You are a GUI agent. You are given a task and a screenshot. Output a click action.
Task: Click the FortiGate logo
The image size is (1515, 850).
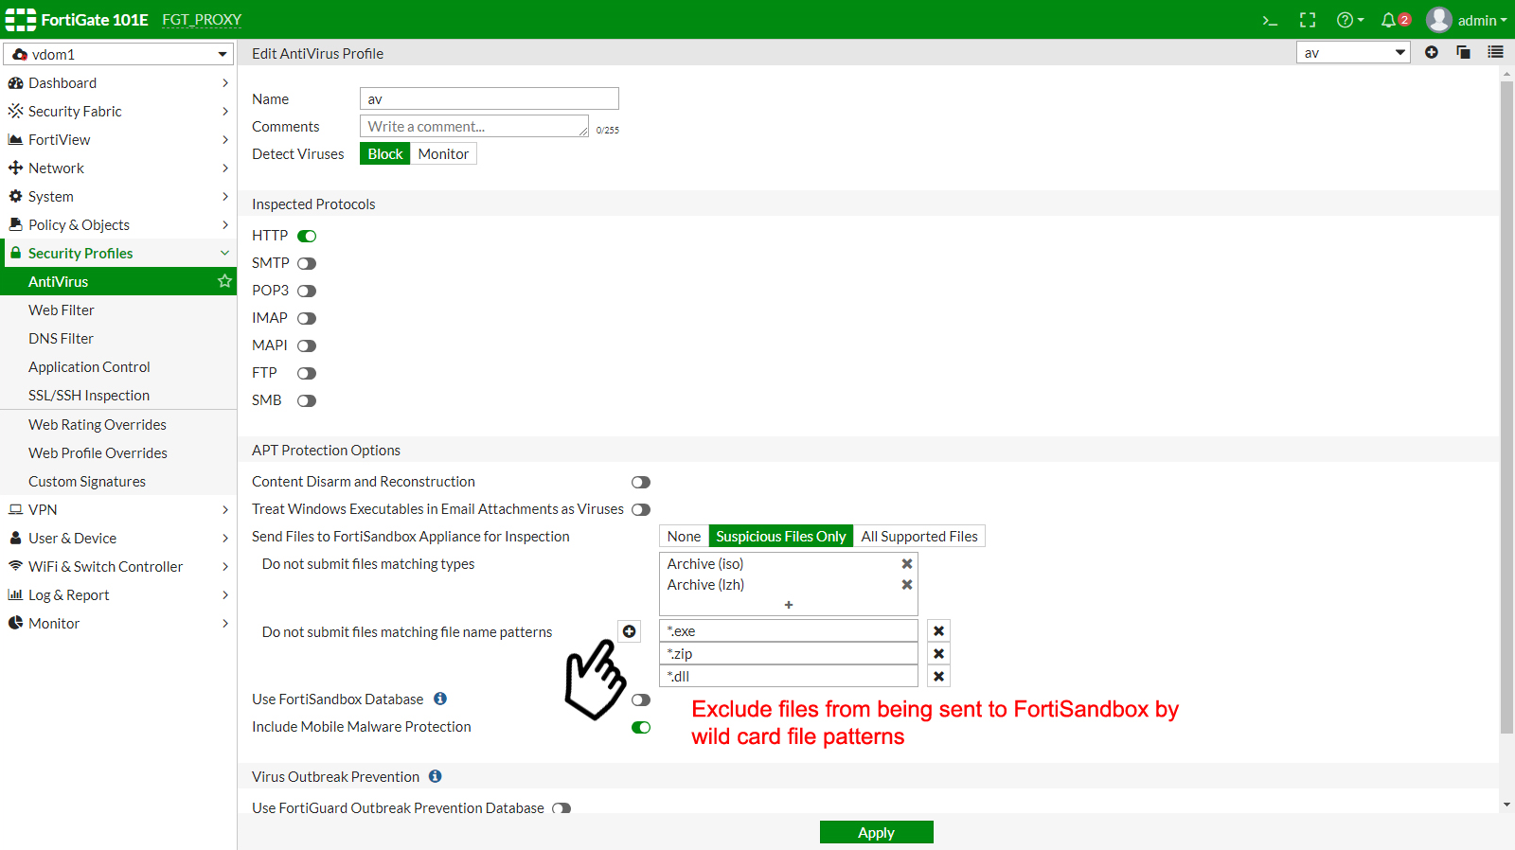click(x=21, y=20)
